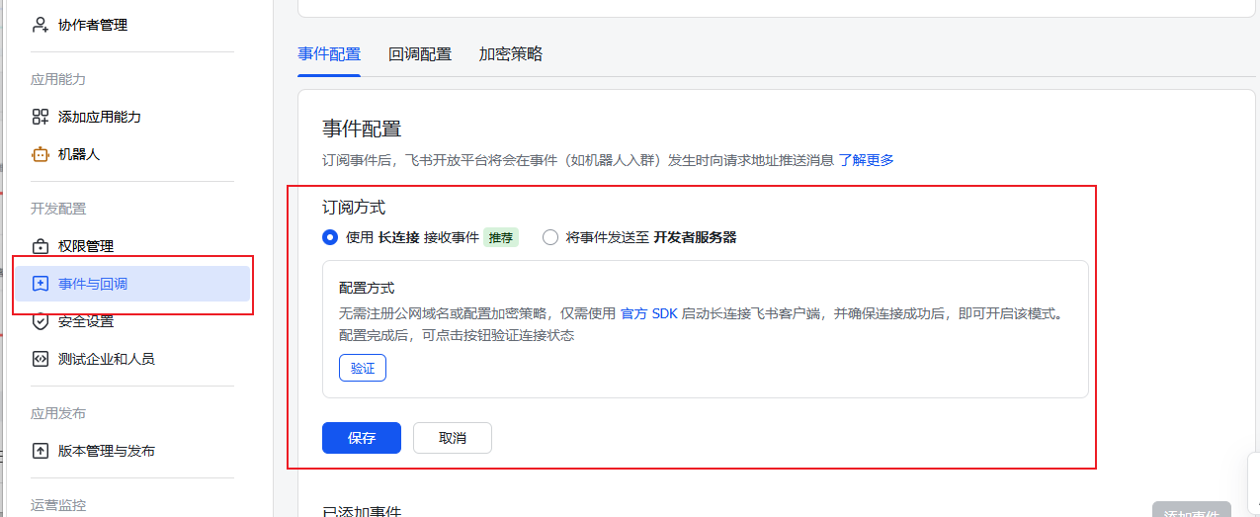This screenshot has width=1260, height=517.
Task: Select 将事件发送至开发者服务器 radio option
Action: click(550, 237)
